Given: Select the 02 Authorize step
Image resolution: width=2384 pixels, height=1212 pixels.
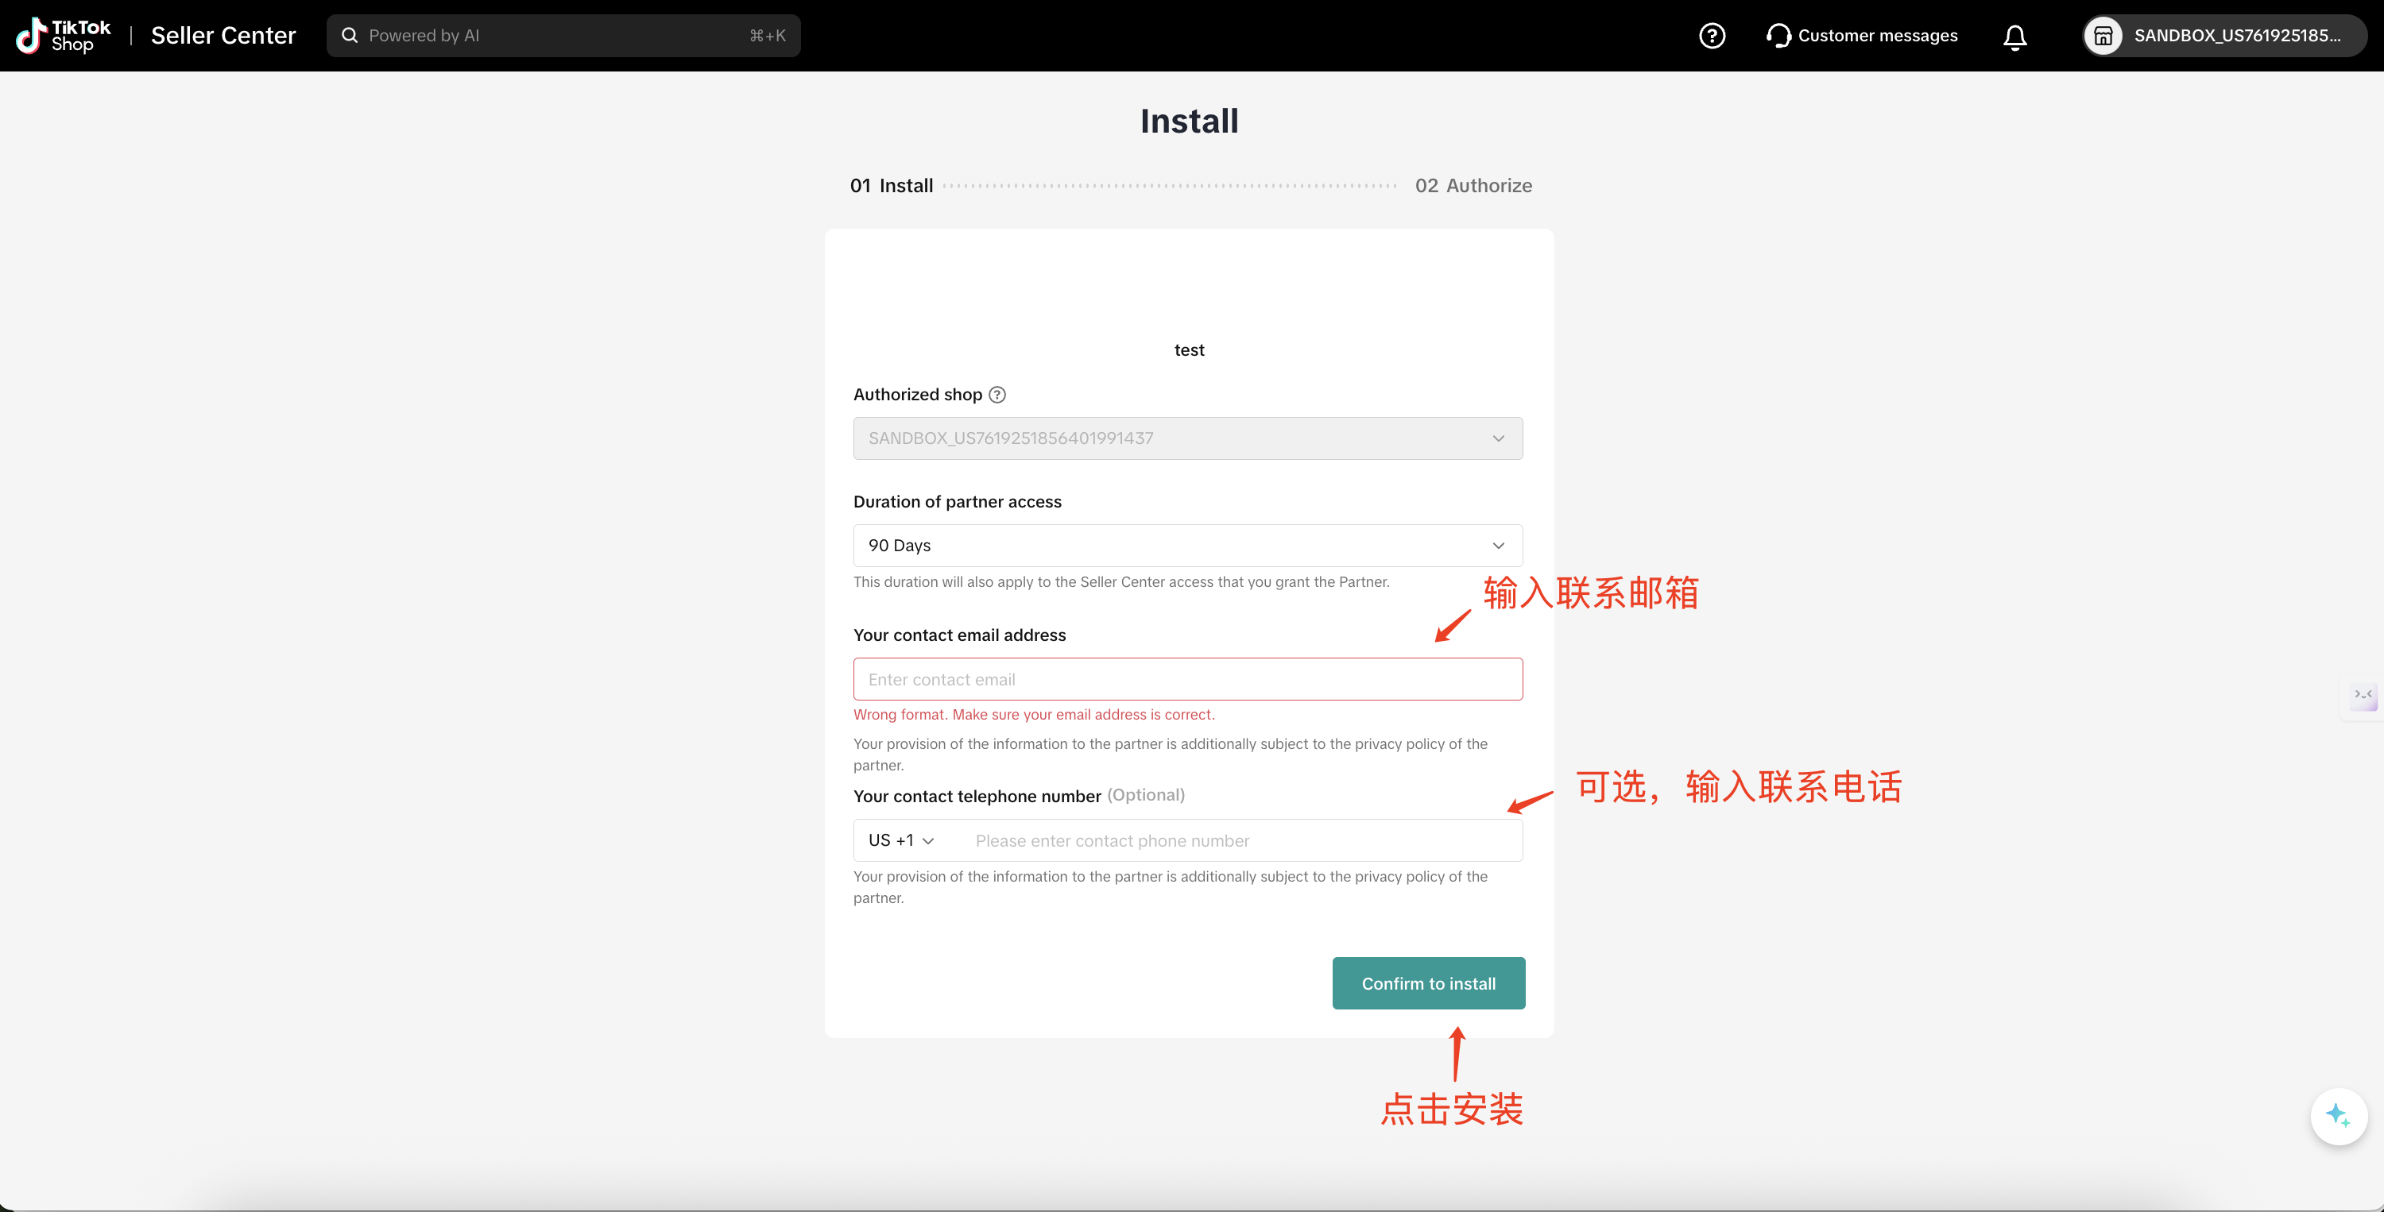Looking at the screenshot, I should (x=1473, y=185).
